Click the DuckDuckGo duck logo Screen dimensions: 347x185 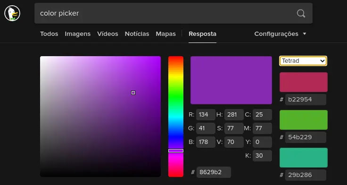(12, 13)
